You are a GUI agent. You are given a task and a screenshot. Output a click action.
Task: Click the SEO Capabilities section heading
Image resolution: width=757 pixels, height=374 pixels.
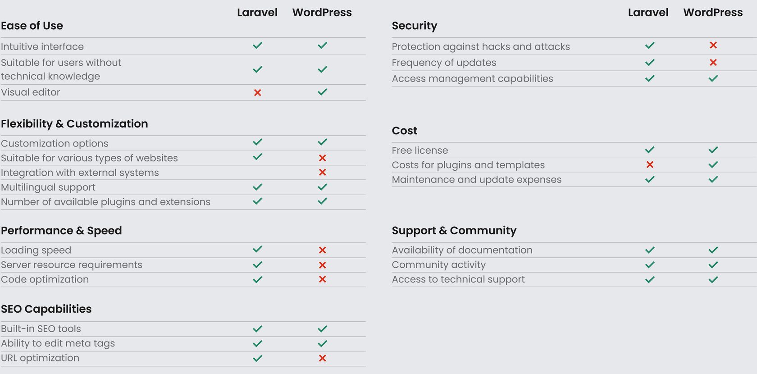pos(46,309)
